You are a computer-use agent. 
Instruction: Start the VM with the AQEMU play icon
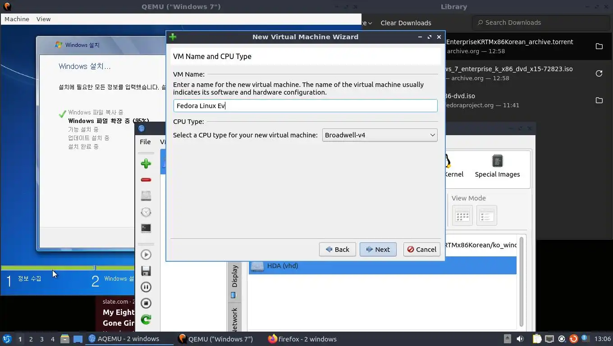[146, 255]
